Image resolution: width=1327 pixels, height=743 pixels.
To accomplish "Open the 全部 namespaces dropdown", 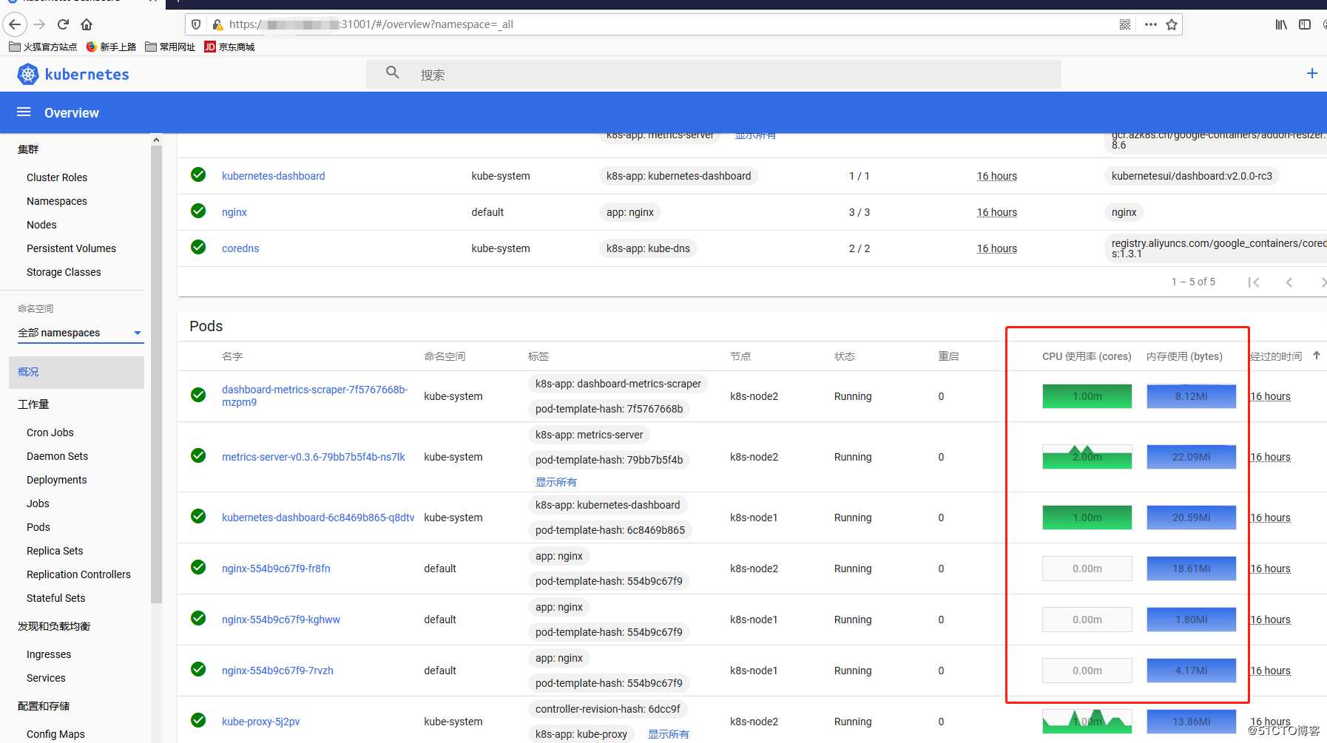I will pos(80,333).
